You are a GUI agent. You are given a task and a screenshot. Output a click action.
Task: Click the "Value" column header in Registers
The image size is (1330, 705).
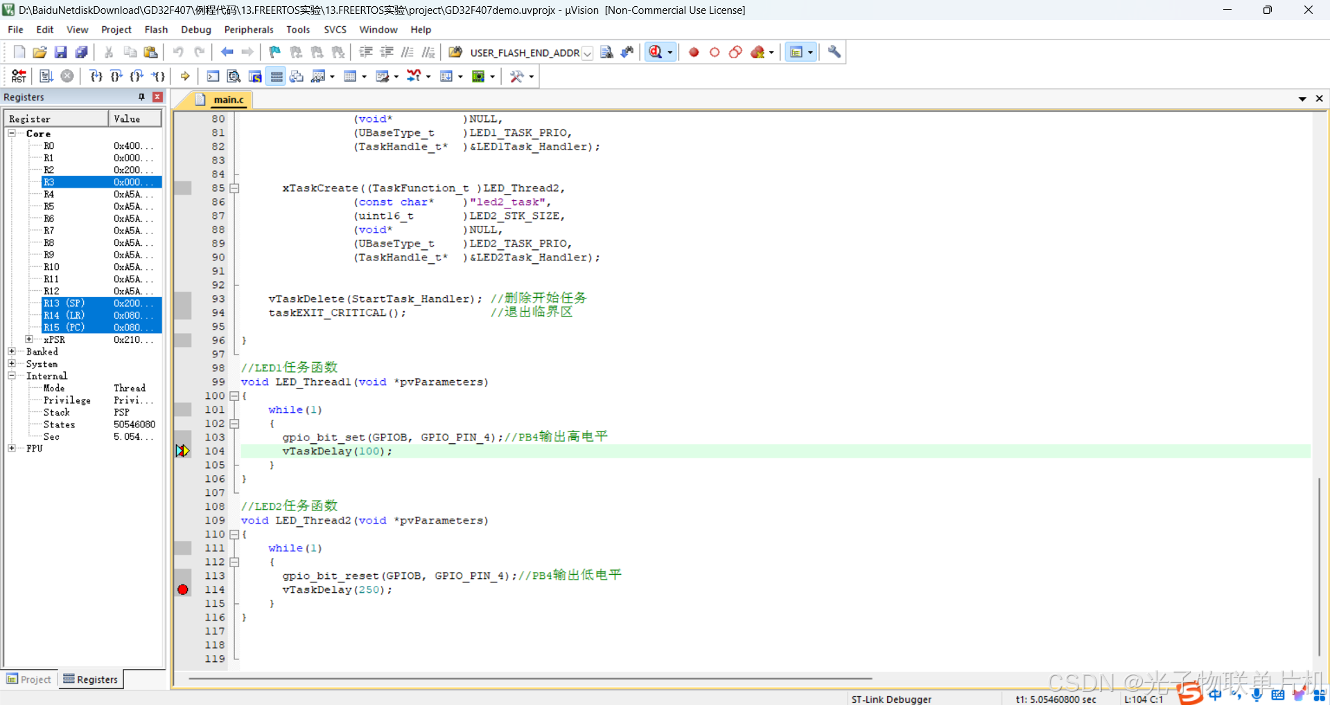134,119
